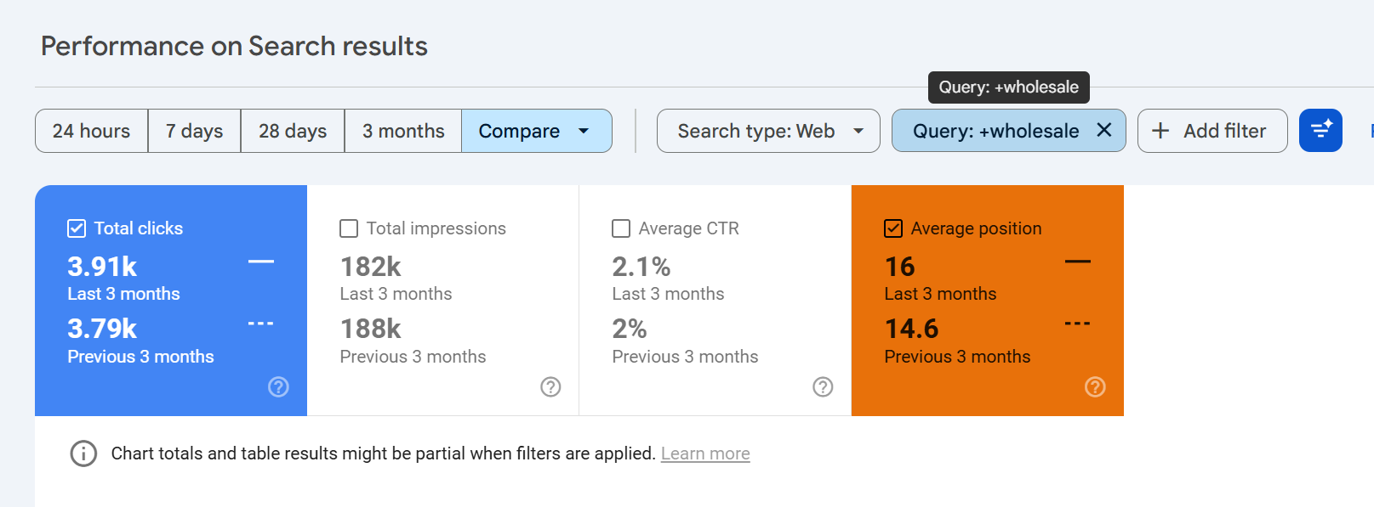Follow the Learn more link
The height and width of the screenshot is (507, 1374).
[x=705, y=453]
